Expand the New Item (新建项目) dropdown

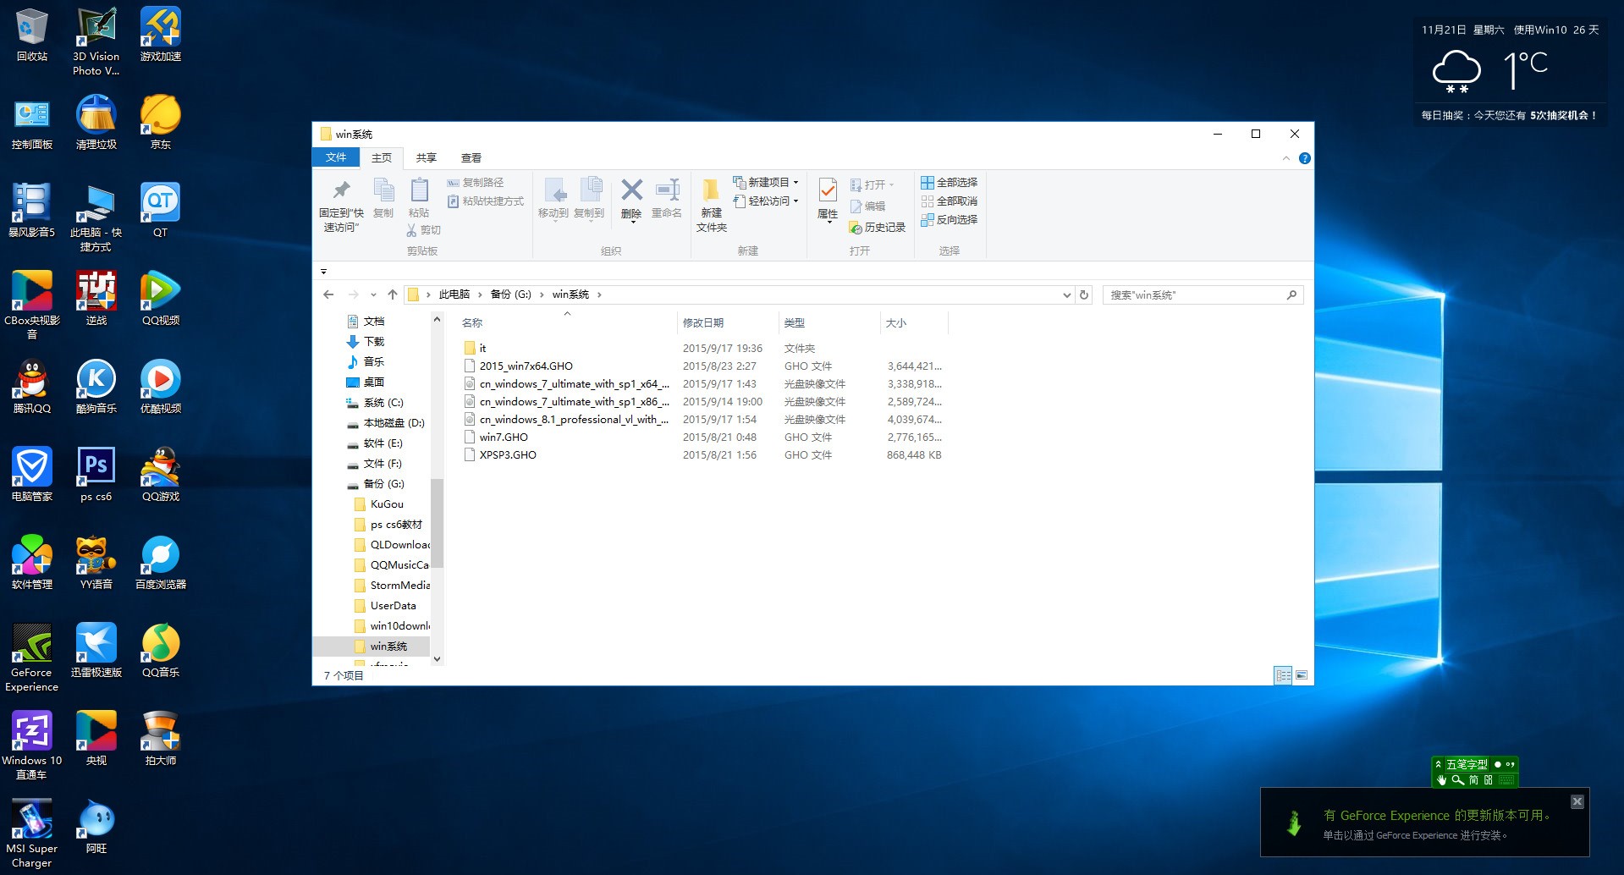pyautogui.click(x=795, y=183)
